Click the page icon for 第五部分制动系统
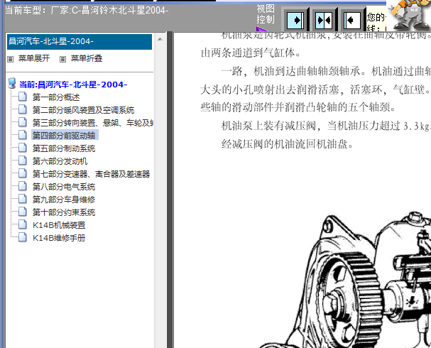The height and width of the screenshot is (348, 431). [x=23, y=148]
